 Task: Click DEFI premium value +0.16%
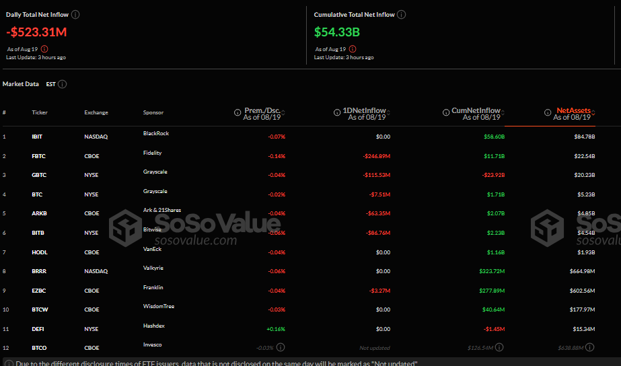(x=276, y=329)
